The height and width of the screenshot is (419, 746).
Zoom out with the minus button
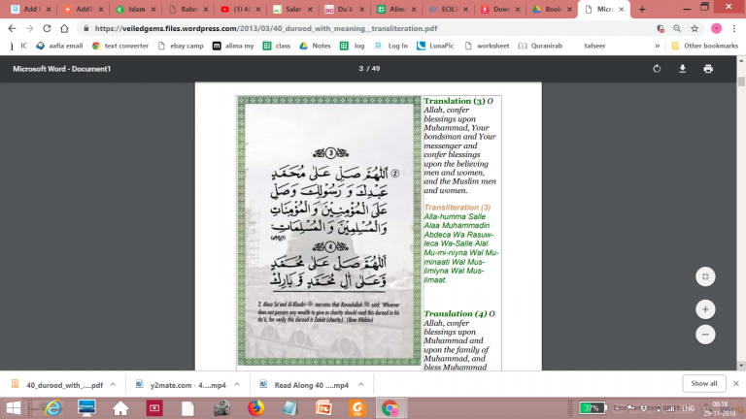tap(705, 334)
